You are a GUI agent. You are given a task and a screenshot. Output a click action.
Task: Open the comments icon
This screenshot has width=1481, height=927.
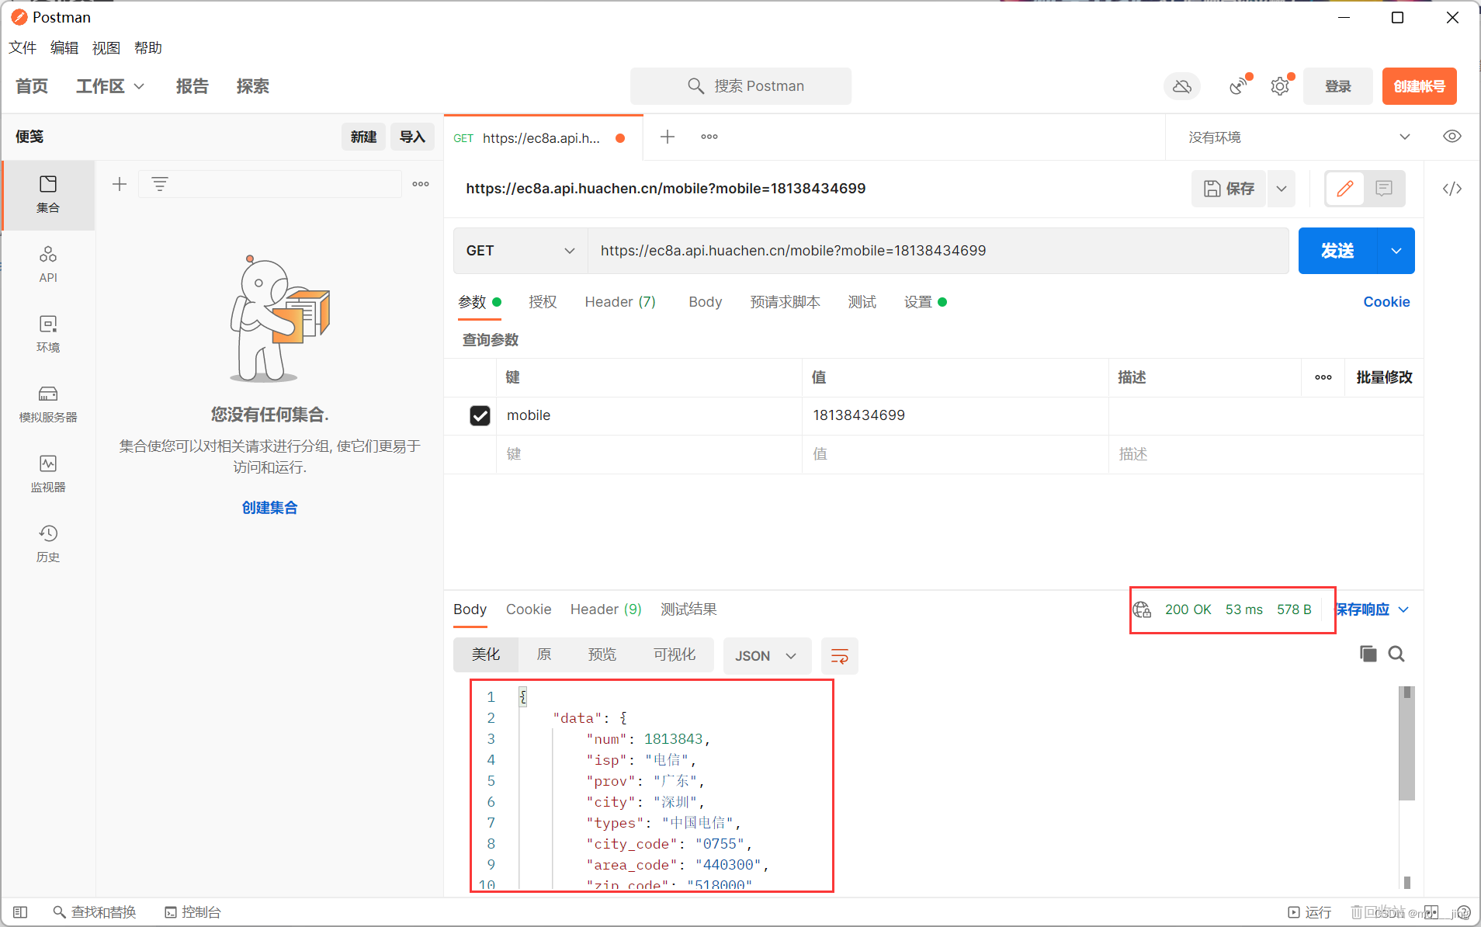[1384, 189]
